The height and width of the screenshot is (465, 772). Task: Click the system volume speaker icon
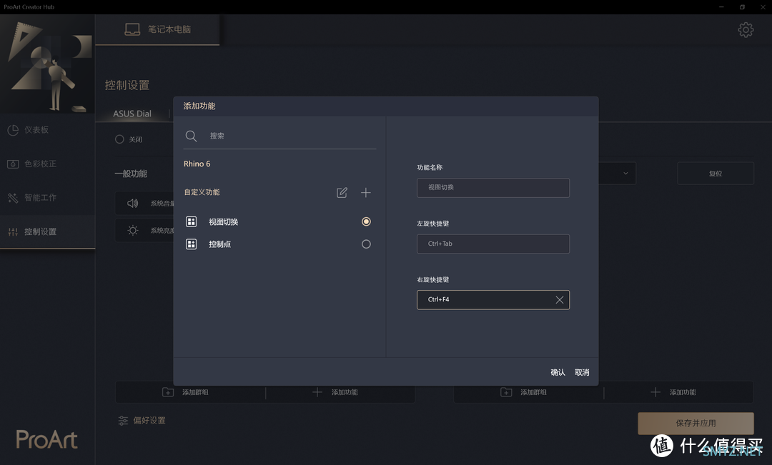point(132,204)
